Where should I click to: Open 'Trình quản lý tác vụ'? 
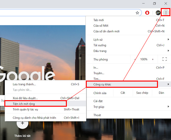[45, 109]
